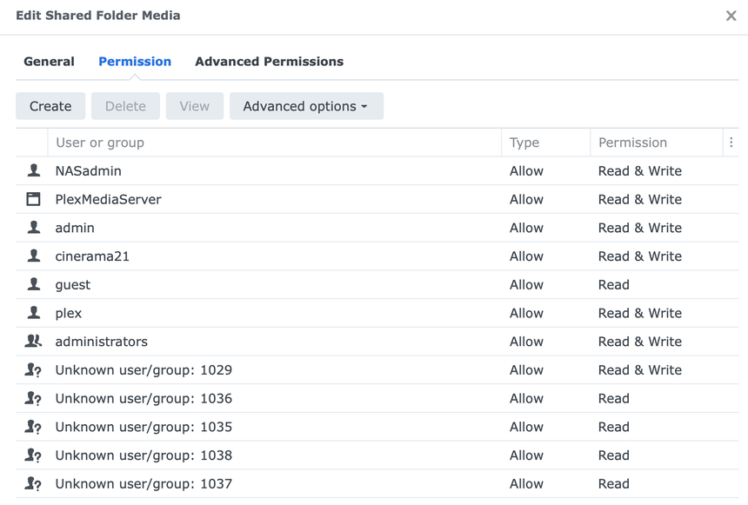This screenshot has width=748, height=505.
Task: Open the column options three-dot menu
Action: pyautogui.click(x=731, y=142)
